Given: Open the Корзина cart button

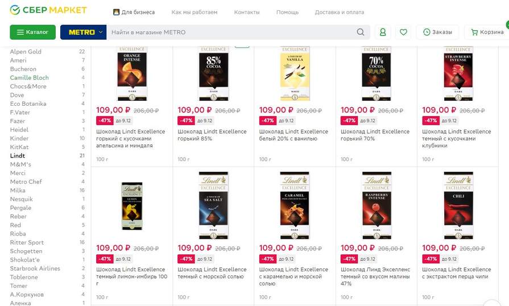Looking at the screenshot, I should point(487,32).
